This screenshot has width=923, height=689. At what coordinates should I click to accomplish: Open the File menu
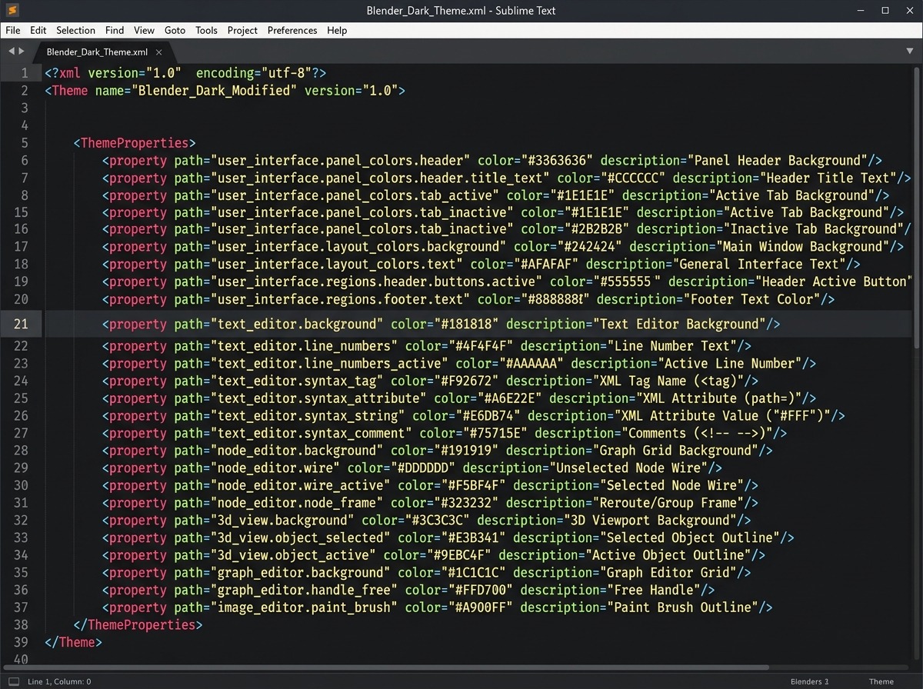coord(13,30)
